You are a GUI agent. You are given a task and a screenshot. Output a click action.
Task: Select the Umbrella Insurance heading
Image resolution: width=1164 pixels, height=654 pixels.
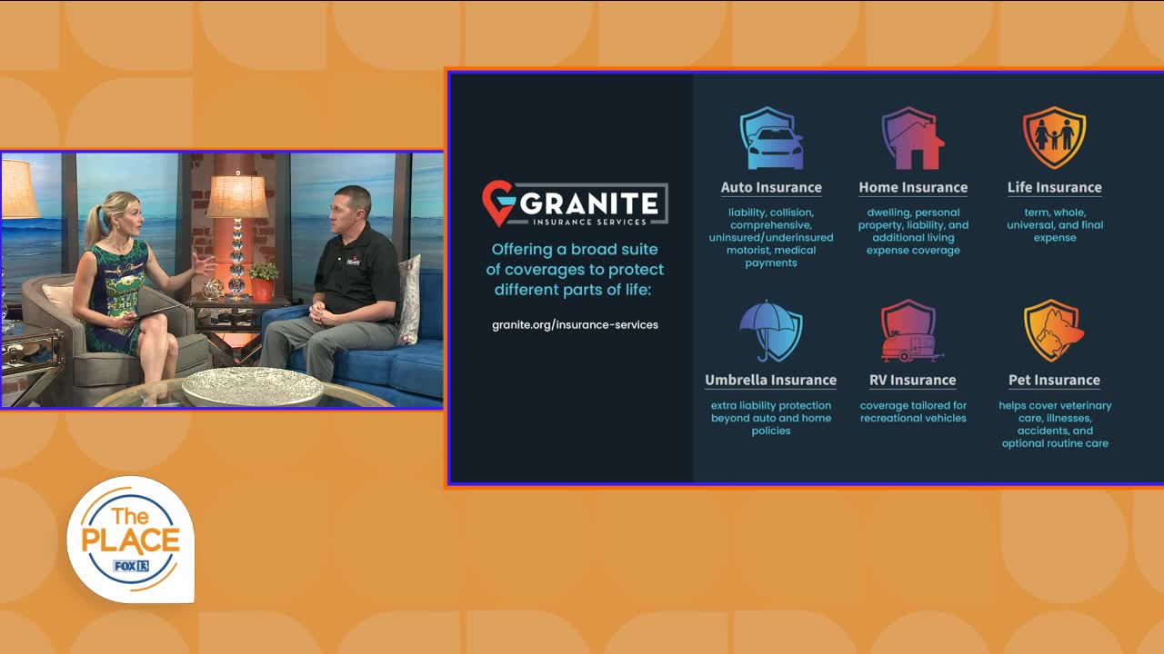tap(770, 380)
